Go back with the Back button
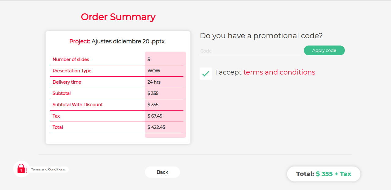Image resolution: width=391 pixels, height=190 pixels. click(162, 172)
